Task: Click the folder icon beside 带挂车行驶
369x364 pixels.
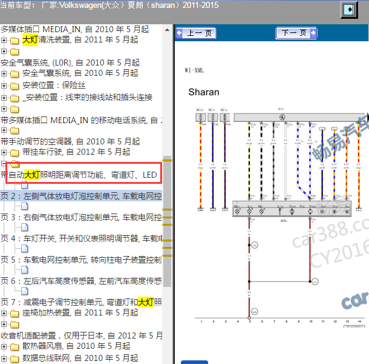Action: pyautogui.click(x=15, y=153)
